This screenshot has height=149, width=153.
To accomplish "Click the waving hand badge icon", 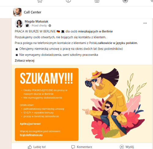I will 27,25.
